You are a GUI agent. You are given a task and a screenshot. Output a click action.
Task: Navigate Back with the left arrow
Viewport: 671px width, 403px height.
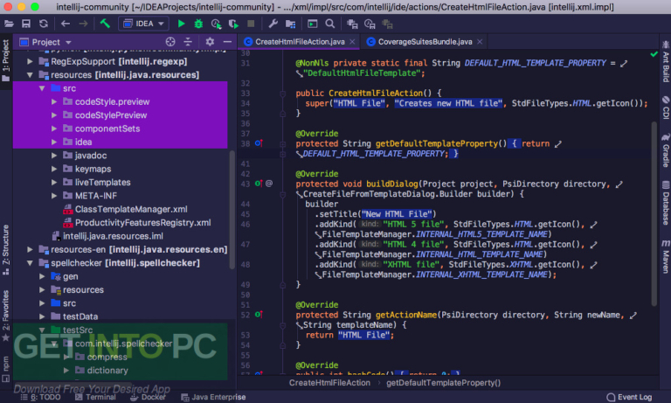66,24
